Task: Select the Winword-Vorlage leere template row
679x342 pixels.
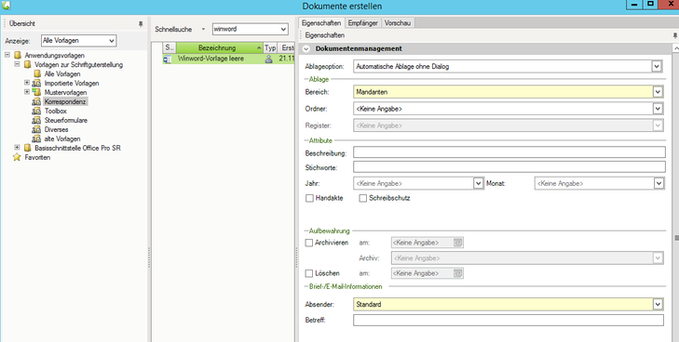Action: 228,59
